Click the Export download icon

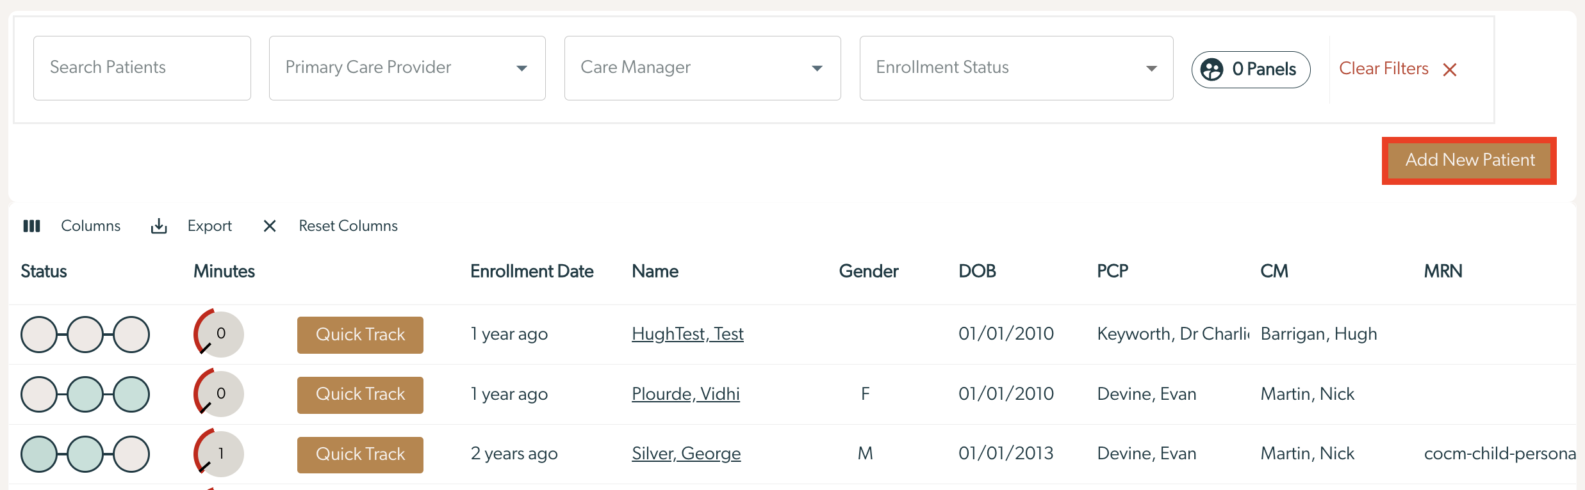159,226
